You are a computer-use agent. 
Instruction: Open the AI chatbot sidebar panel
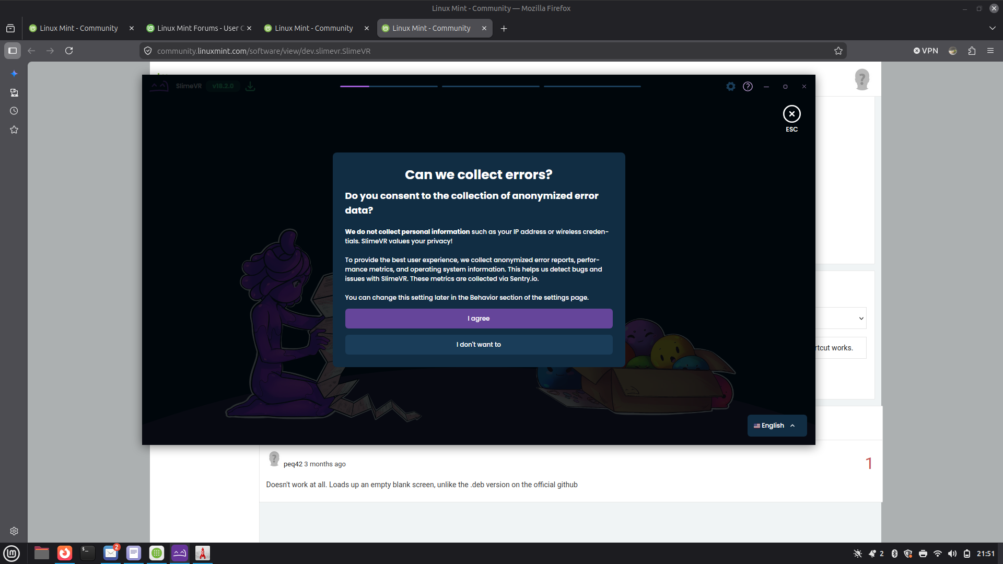pos(14,74)
